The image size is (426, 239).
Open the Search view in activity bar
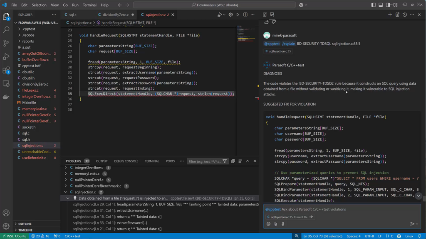[6, 29]
